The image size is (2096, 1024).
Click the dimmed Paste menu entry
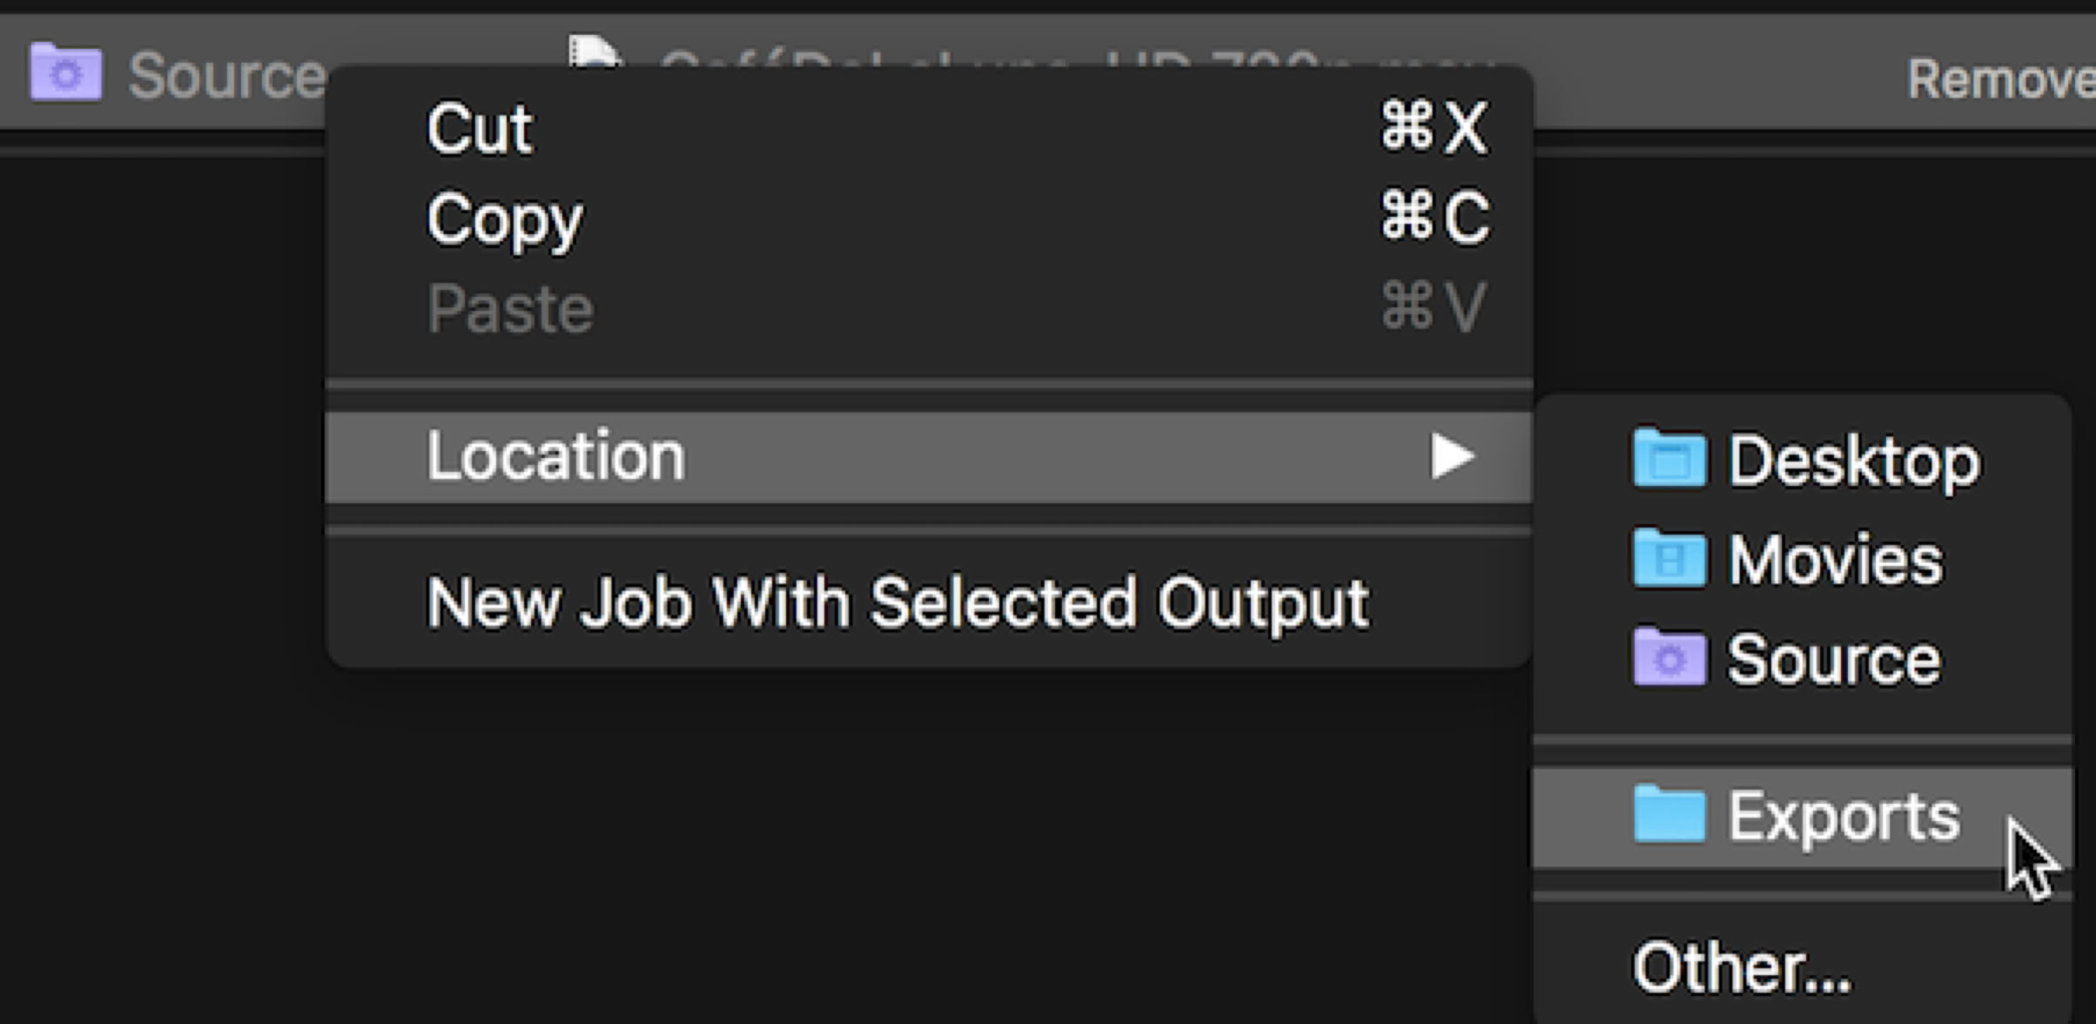point(510,308)
